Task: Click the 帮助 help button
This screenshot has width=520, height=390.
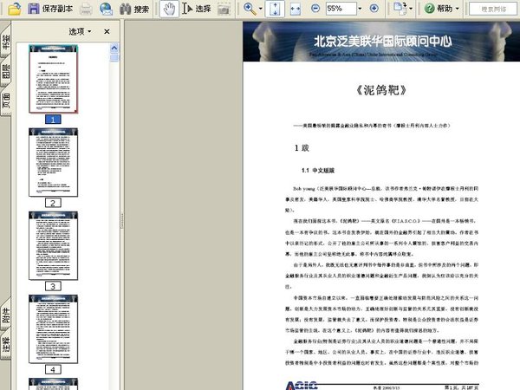Action: 439,9
